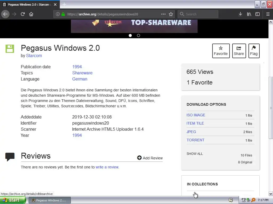The image size is (273, 204).
Task: Go back to the previous page
Action: coord(5,14)
